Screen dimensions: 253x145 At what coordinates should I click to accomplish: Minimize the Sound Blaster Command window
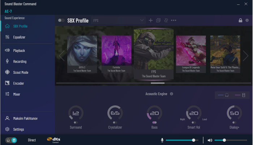pyautogui.click(x=238, y=4)
